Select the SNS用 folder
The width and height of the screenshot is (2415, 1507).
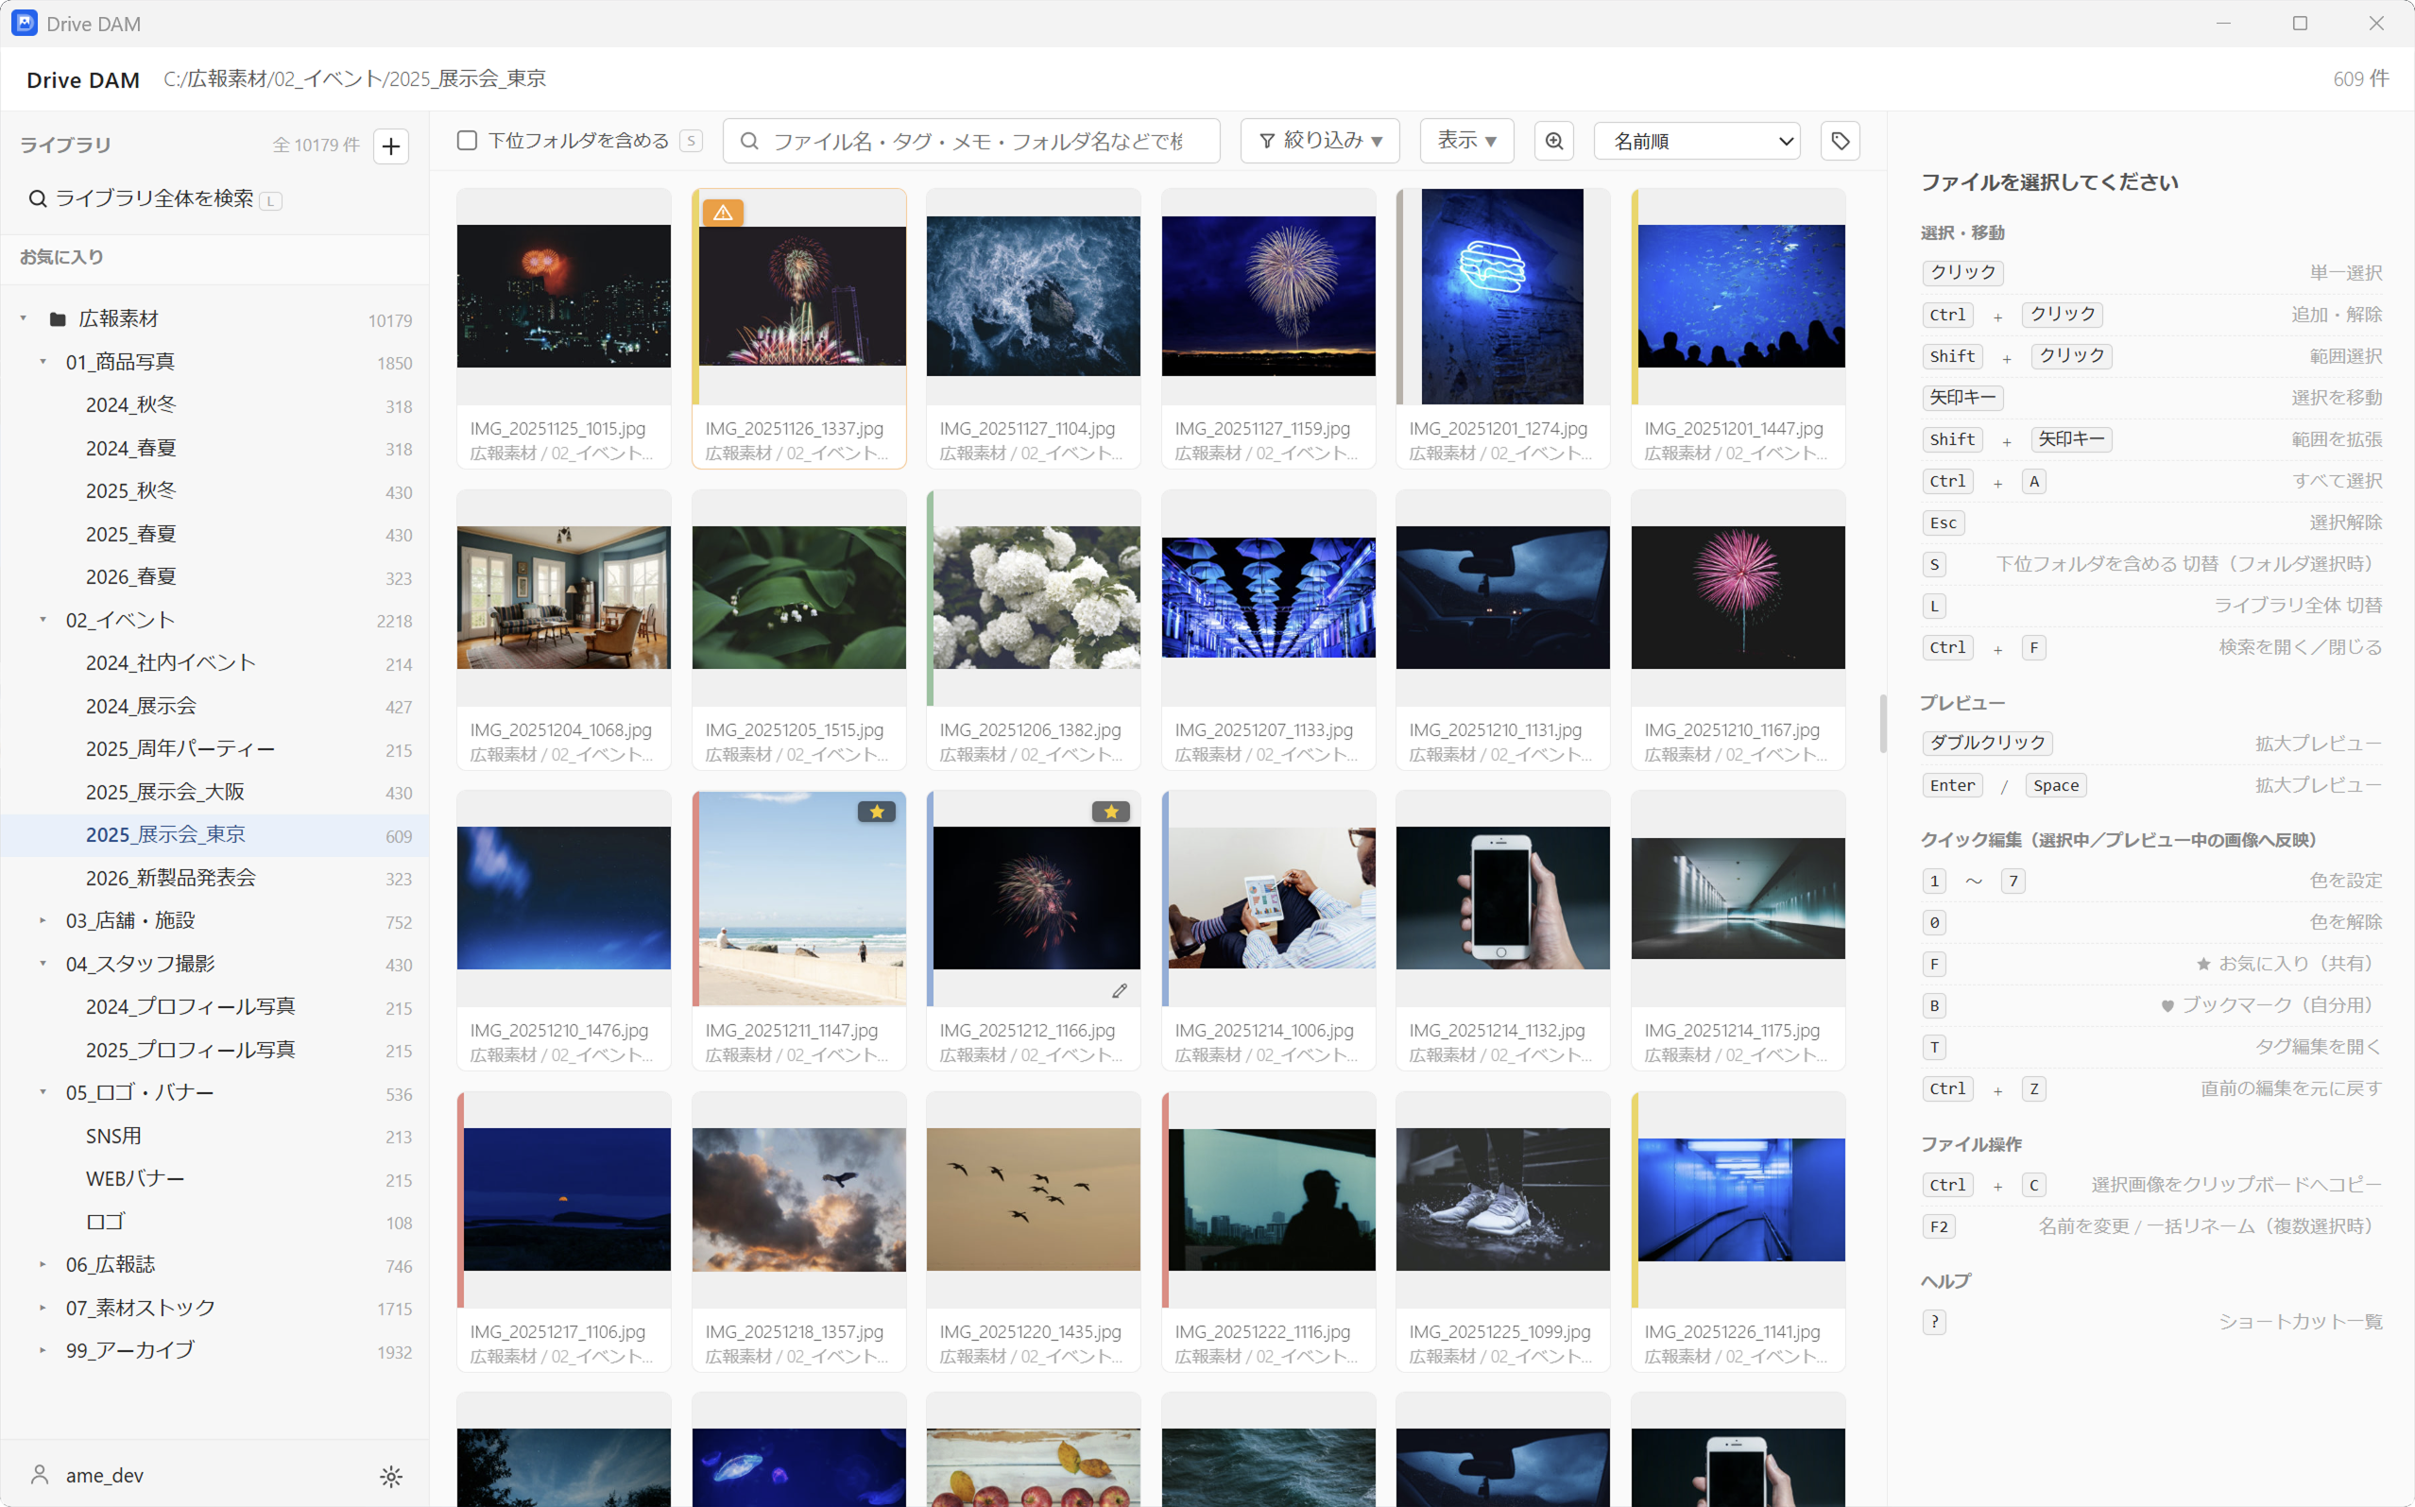click(214, 1137)
